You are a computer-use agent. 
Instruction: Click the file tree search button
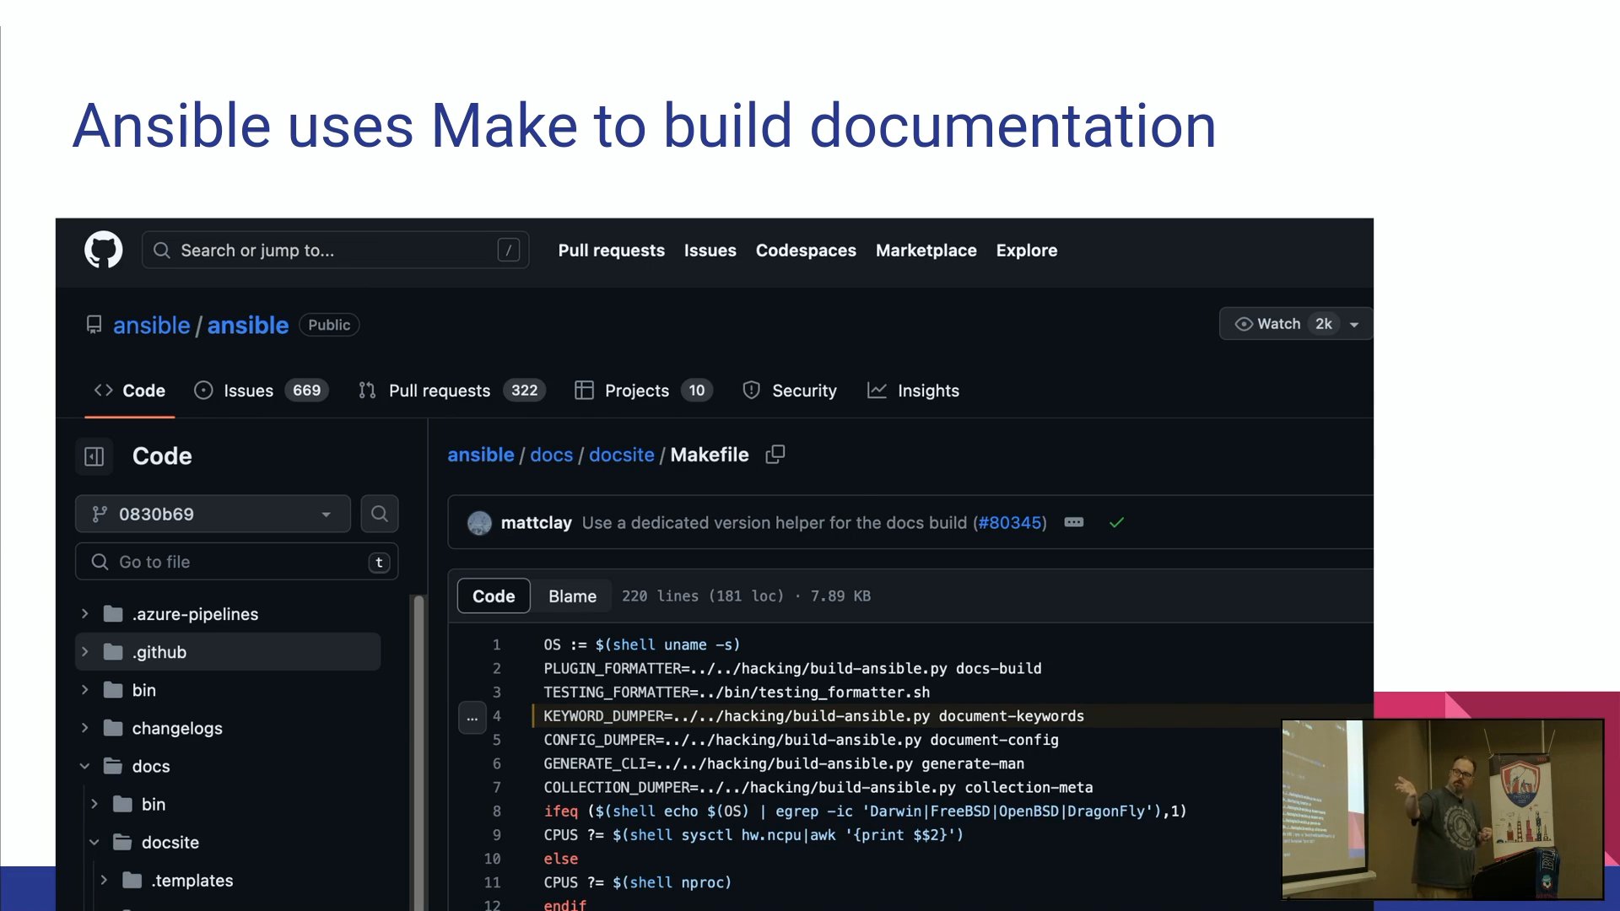click(380, 514)
